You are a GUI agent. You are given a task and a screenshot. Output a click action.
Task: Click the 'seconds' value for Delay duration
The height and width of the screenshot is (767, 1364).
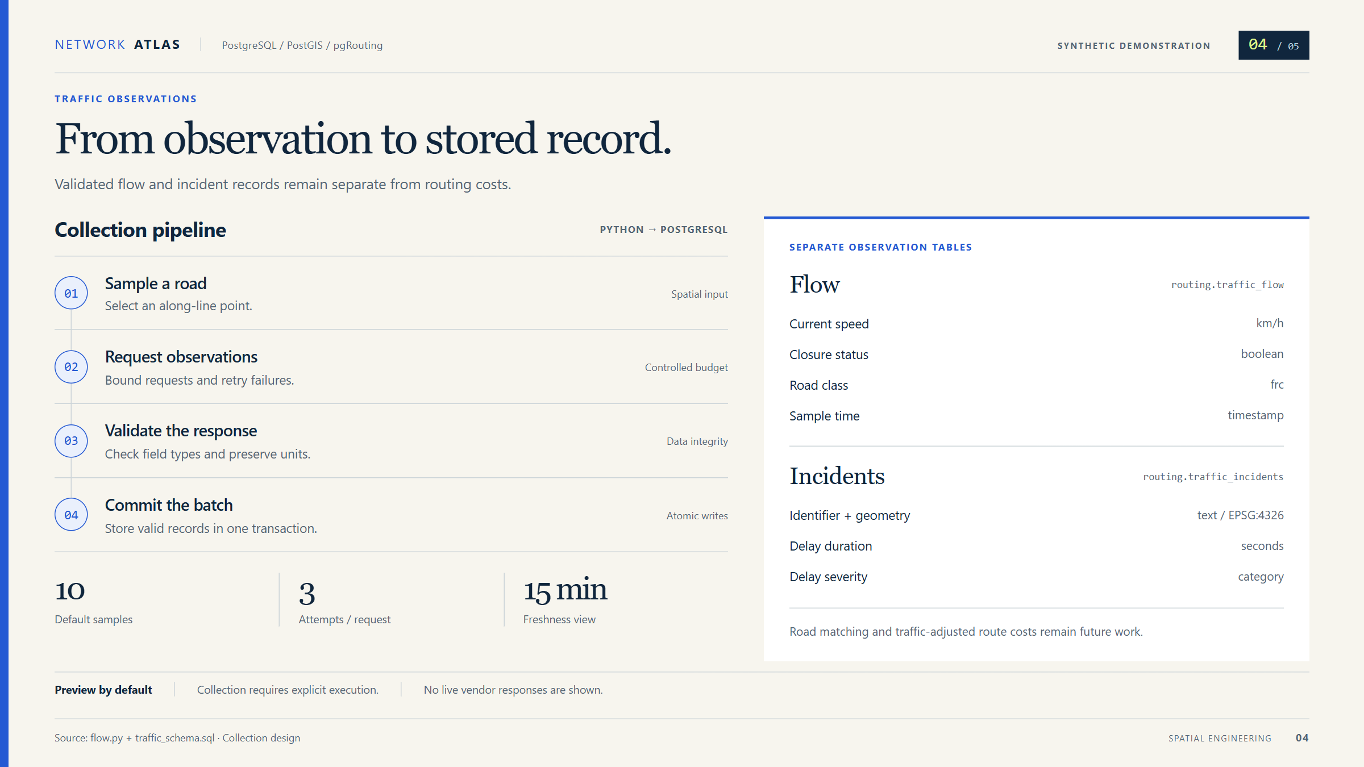(1262, 546)
